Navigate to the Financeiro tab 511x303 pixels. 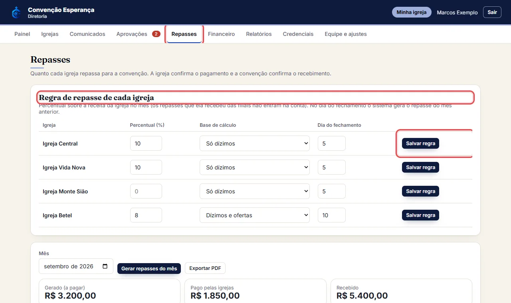tap(221, 34)
